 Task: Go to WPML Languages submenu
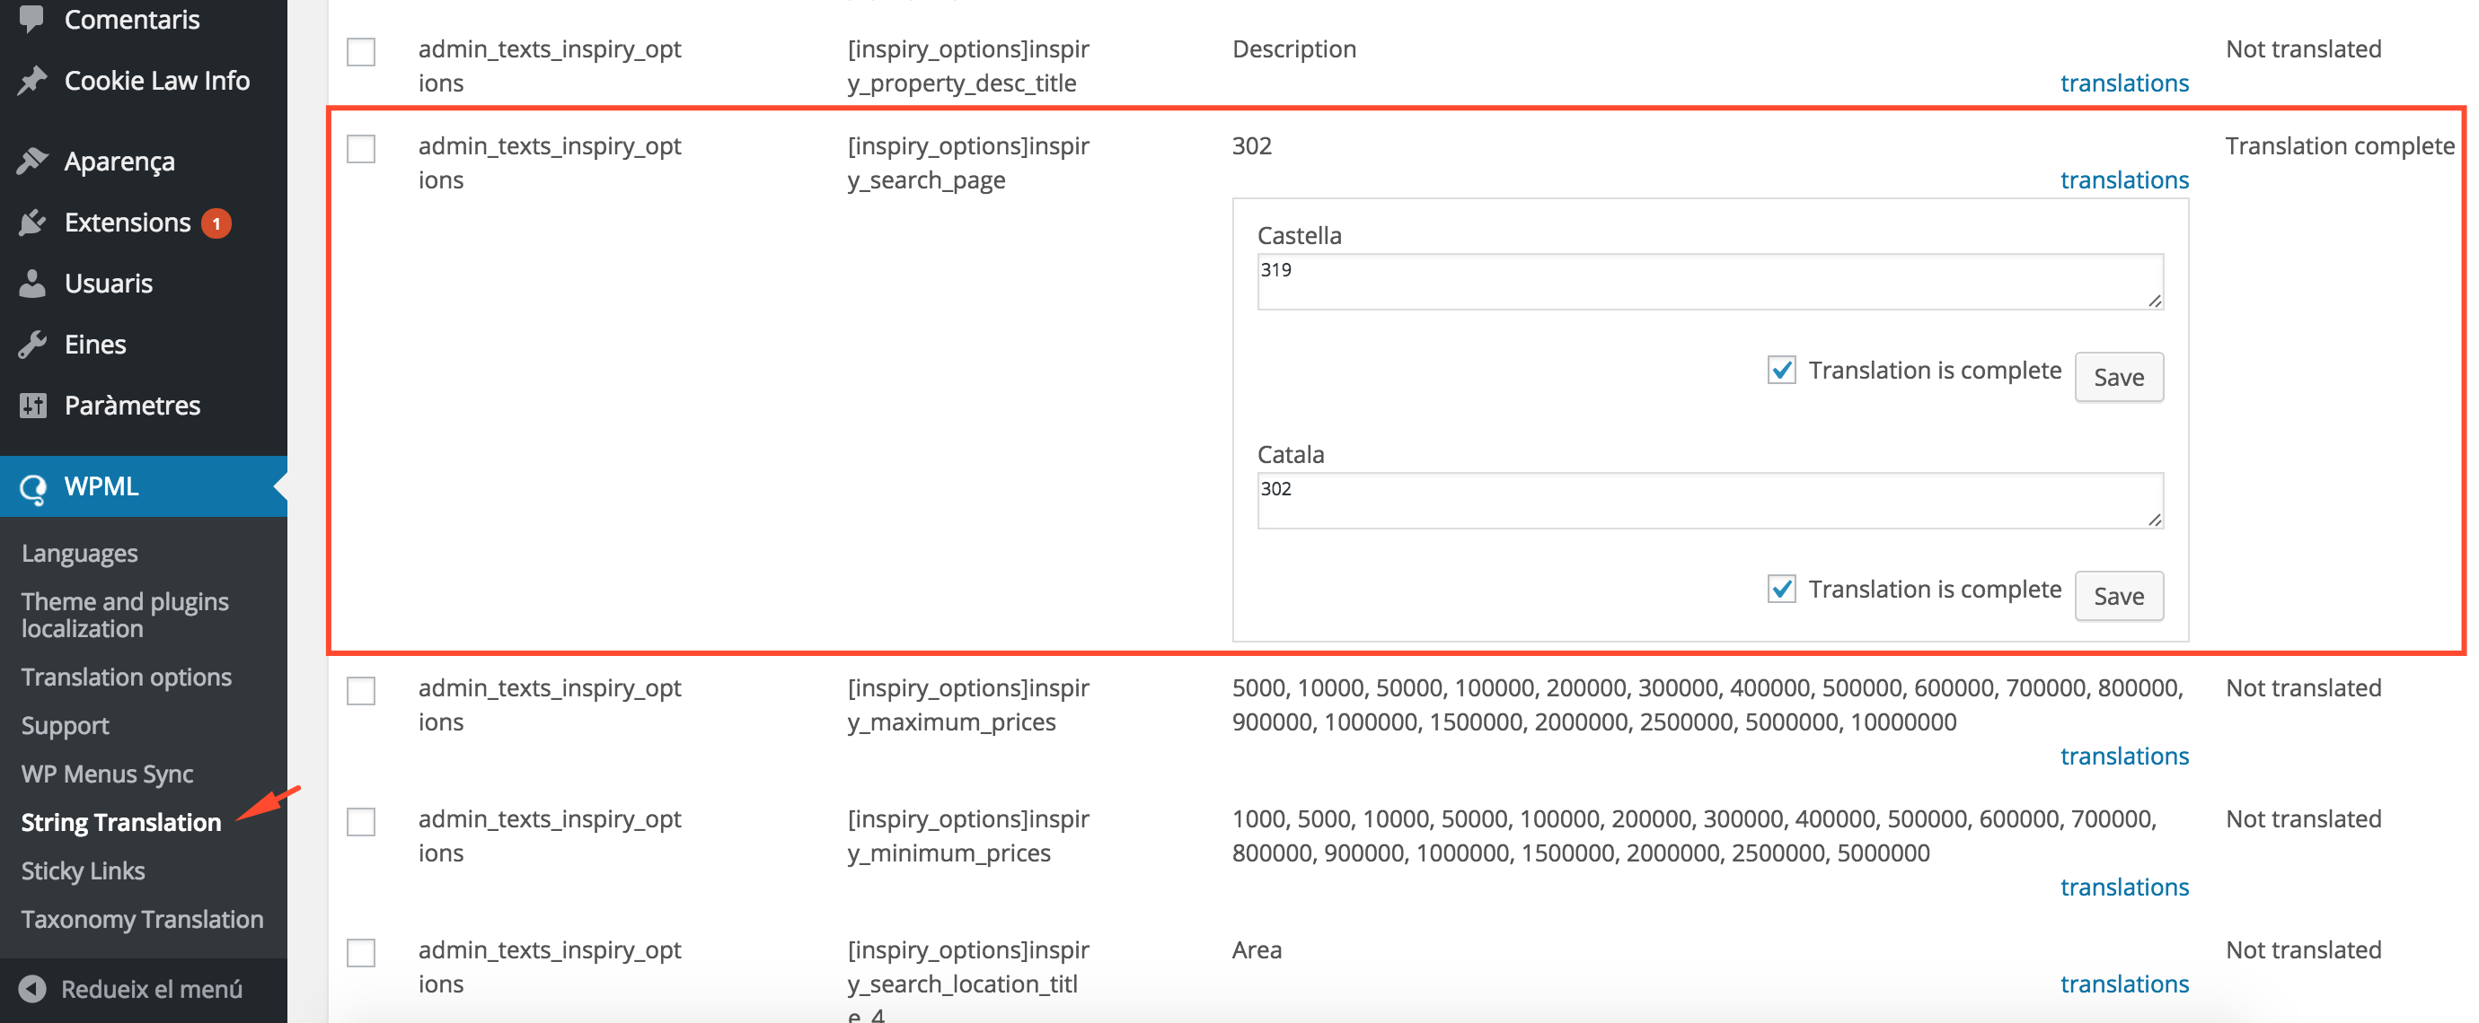click(x=80, y=553)
